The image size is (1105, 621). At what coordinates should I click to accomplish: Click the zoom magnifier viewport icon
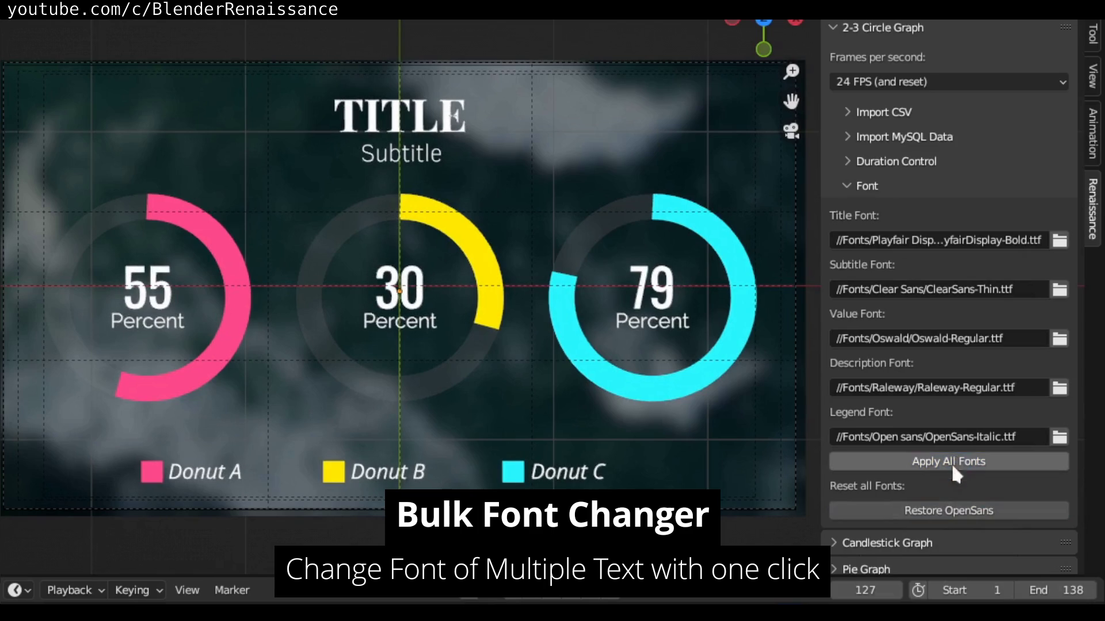point(791,71)
